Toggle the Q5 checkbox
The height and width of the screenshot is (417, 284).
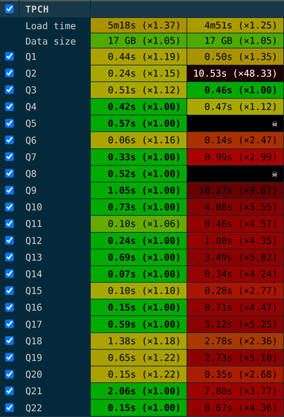[10, 123]
